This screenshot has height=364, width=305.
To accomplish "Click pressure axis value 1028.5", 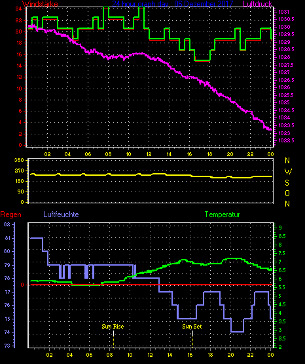I will [286, 49].
